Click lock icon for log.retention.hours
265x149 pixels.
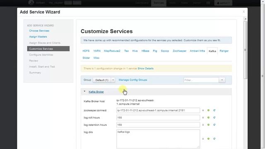(203, 125)
